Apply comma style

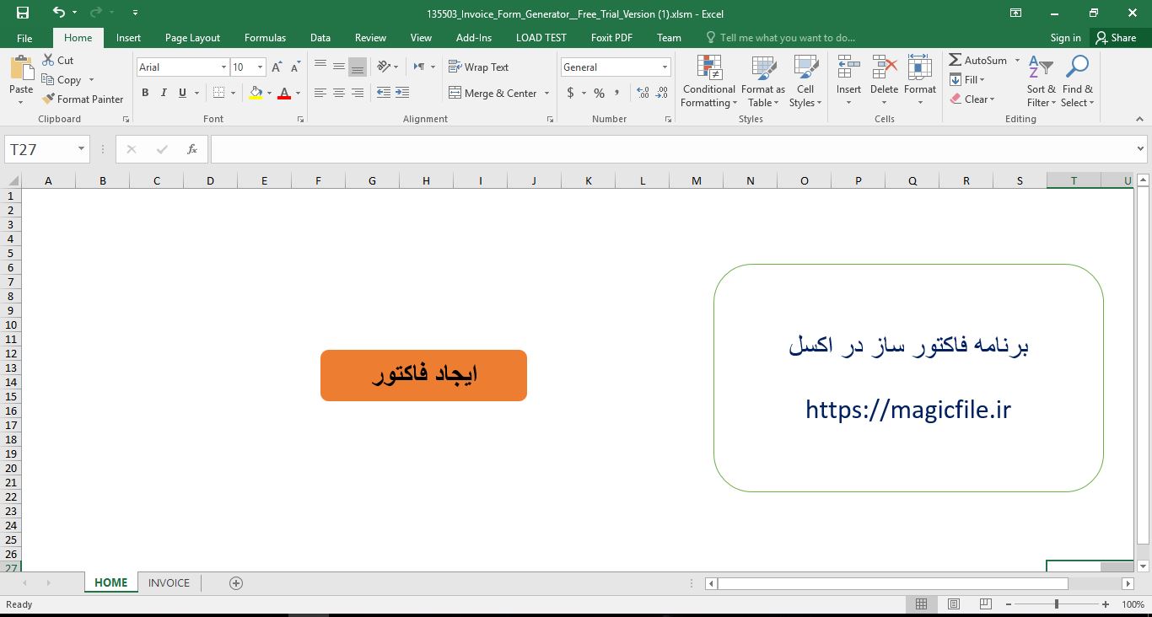[617, 93]
